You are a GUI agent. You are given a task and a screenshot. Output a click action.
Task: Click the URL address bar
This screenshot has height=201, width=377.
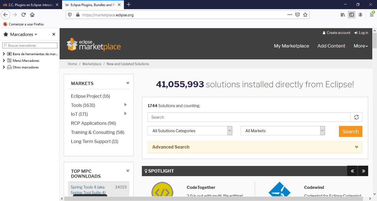182,15
